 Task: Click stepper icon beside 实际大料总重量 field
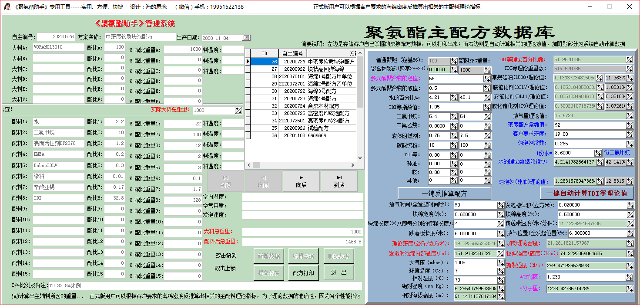[x=238, y=111]
